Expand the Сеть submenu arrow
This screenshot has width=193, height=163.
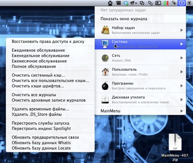[x=181, y=58]
